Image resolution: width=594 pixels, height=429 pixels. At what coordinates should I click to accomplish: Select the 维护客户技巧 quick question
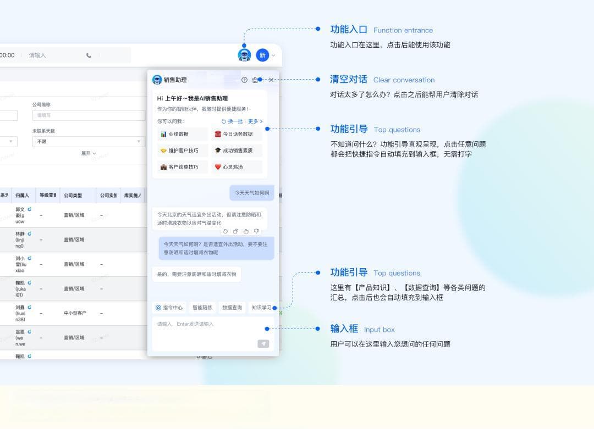[x=182, y=151]
